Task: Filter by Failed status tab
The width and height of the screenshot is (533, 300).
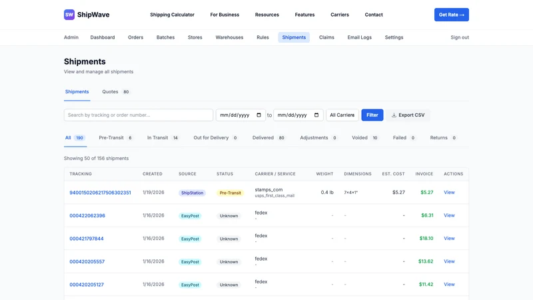Action: click(404, 138)
